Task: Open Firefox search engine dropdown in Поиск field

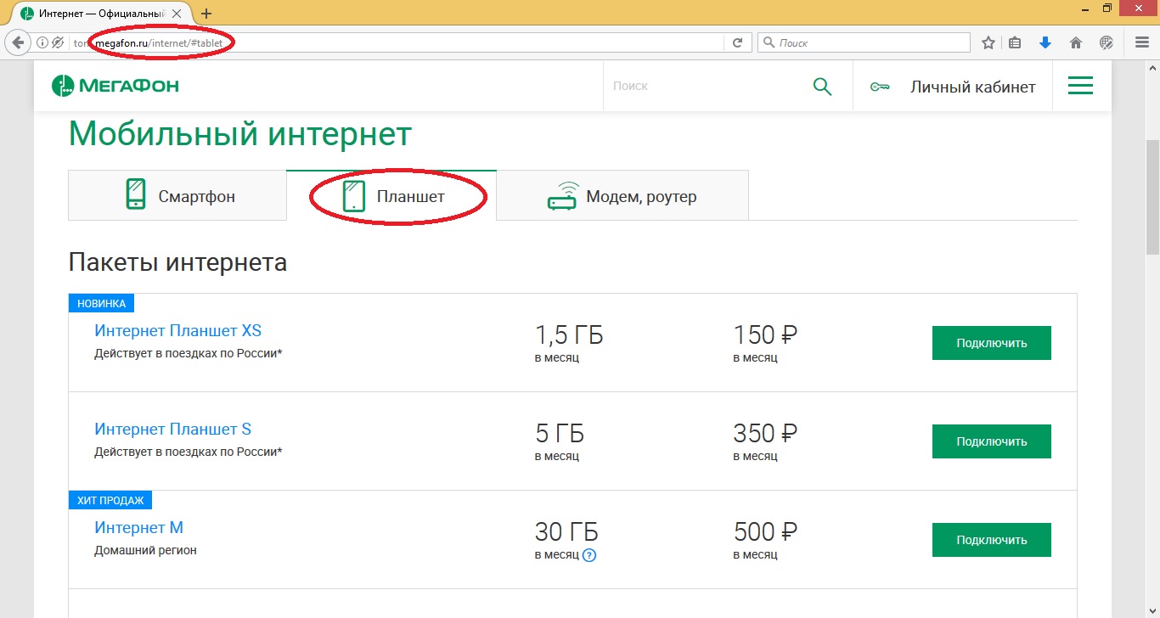Action: [x=767, y=42]
